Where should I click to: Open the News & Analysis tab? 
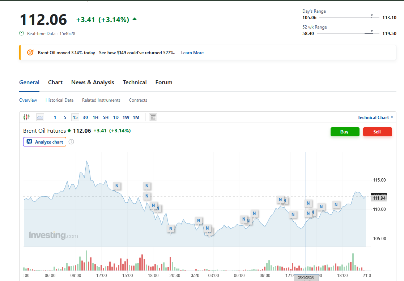pyautogui.click(x=93, y=82)
